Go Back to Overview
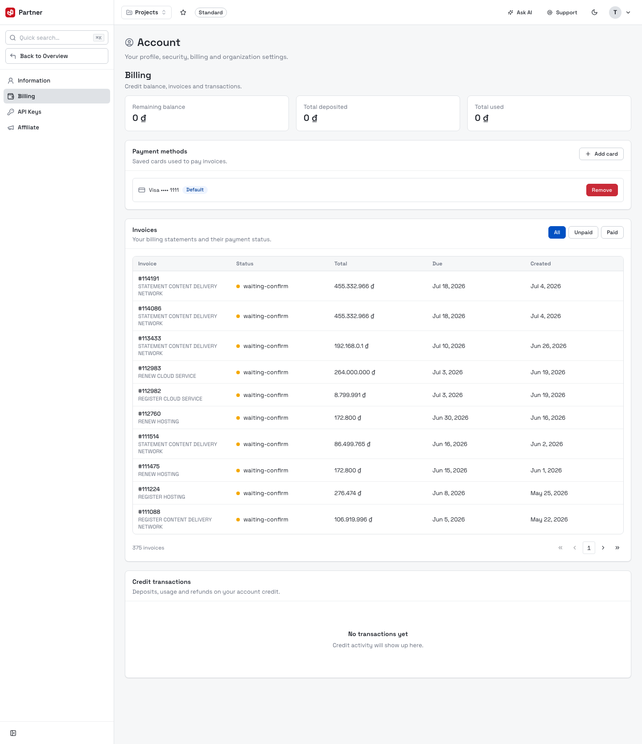The height and width of the screenshot is (744, 642). [x=57, y=56]
